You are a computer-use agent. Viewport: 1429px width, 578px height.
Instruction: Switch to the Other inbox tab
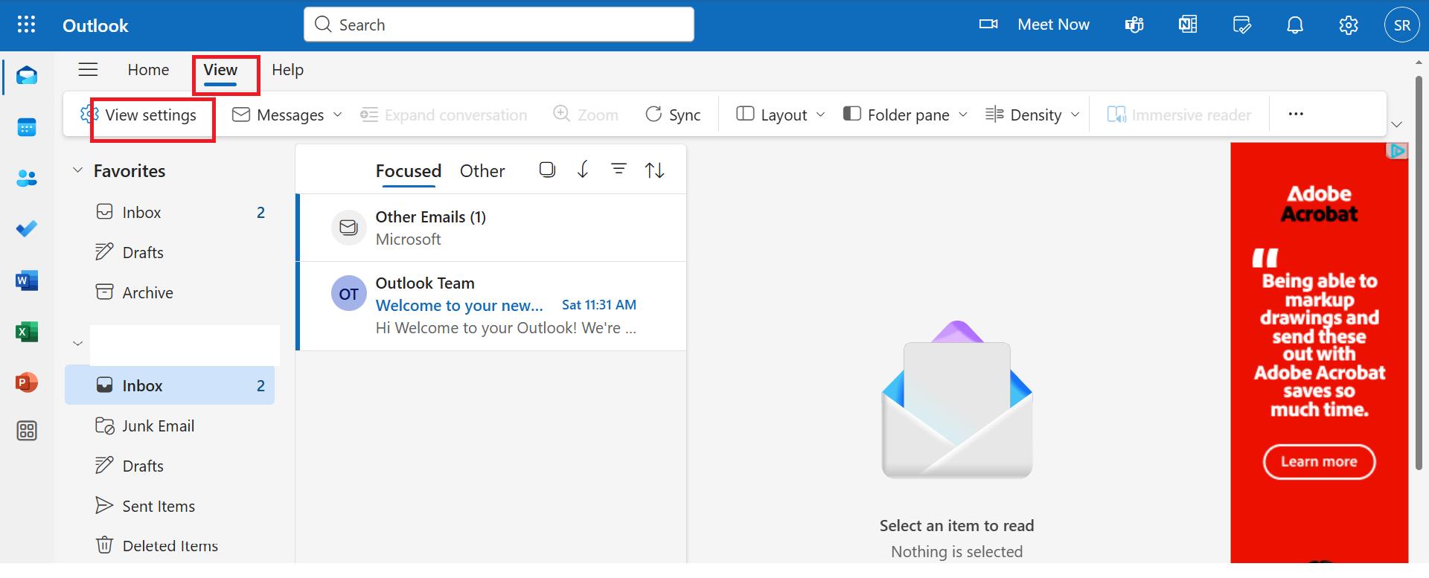[482, 170]
